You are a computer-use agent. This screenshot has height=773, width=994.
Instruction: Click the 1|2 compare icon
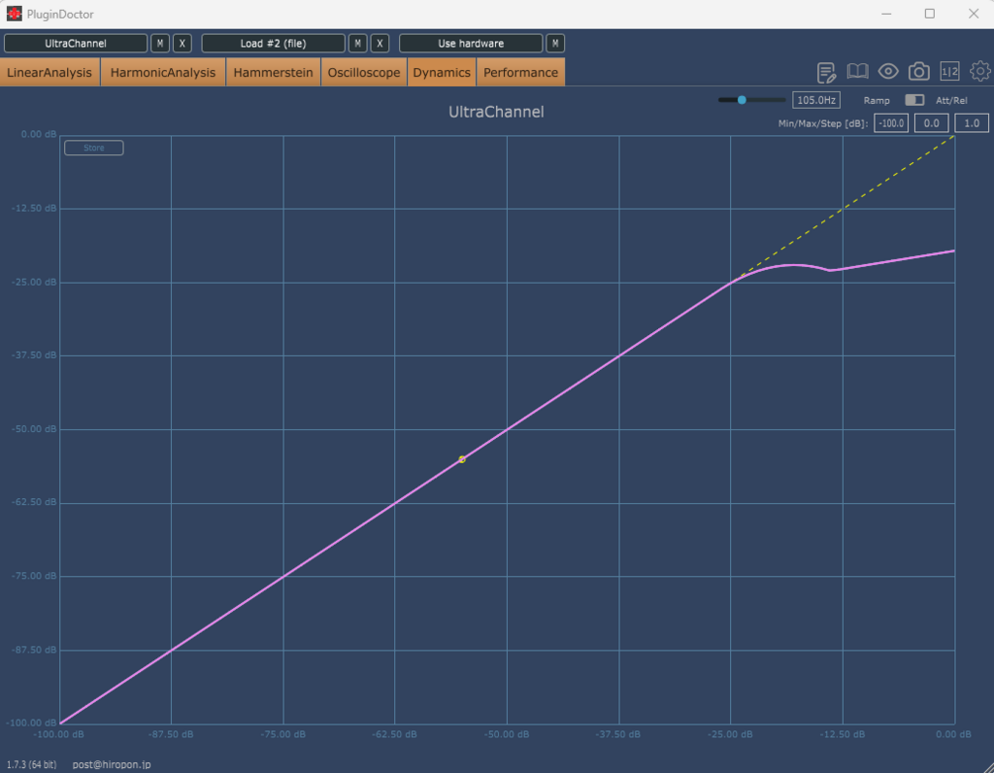click(949, 72)
